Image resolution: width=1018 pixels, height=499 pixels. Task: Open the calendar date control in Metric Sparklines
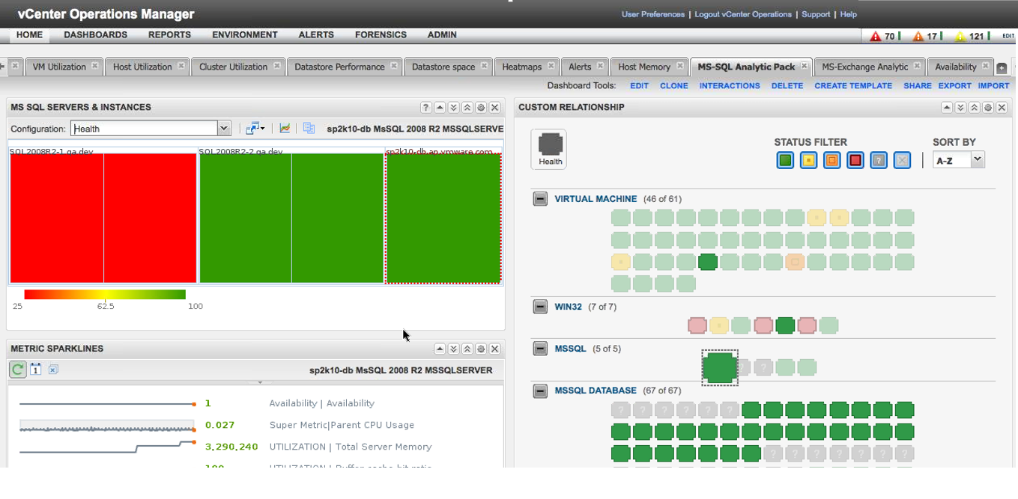pos(35,369)
